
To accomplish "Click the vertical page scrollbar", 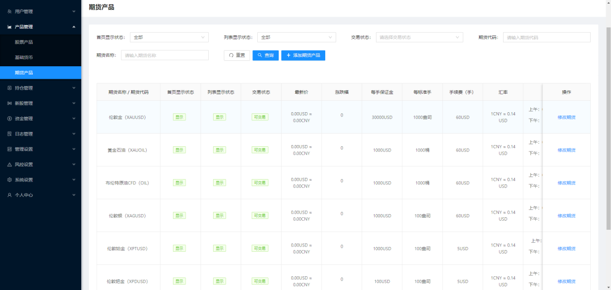I will coord(608,119).
